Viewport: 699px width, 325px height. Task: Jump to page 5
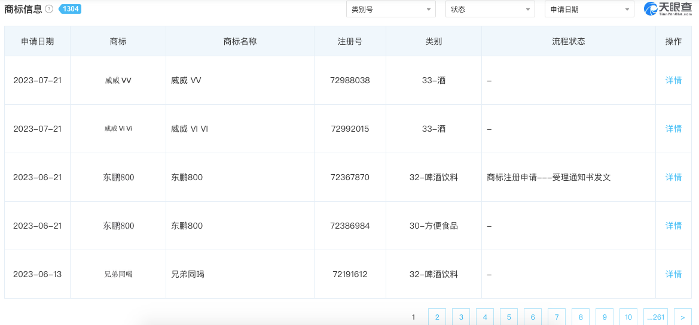coord(509,317)
